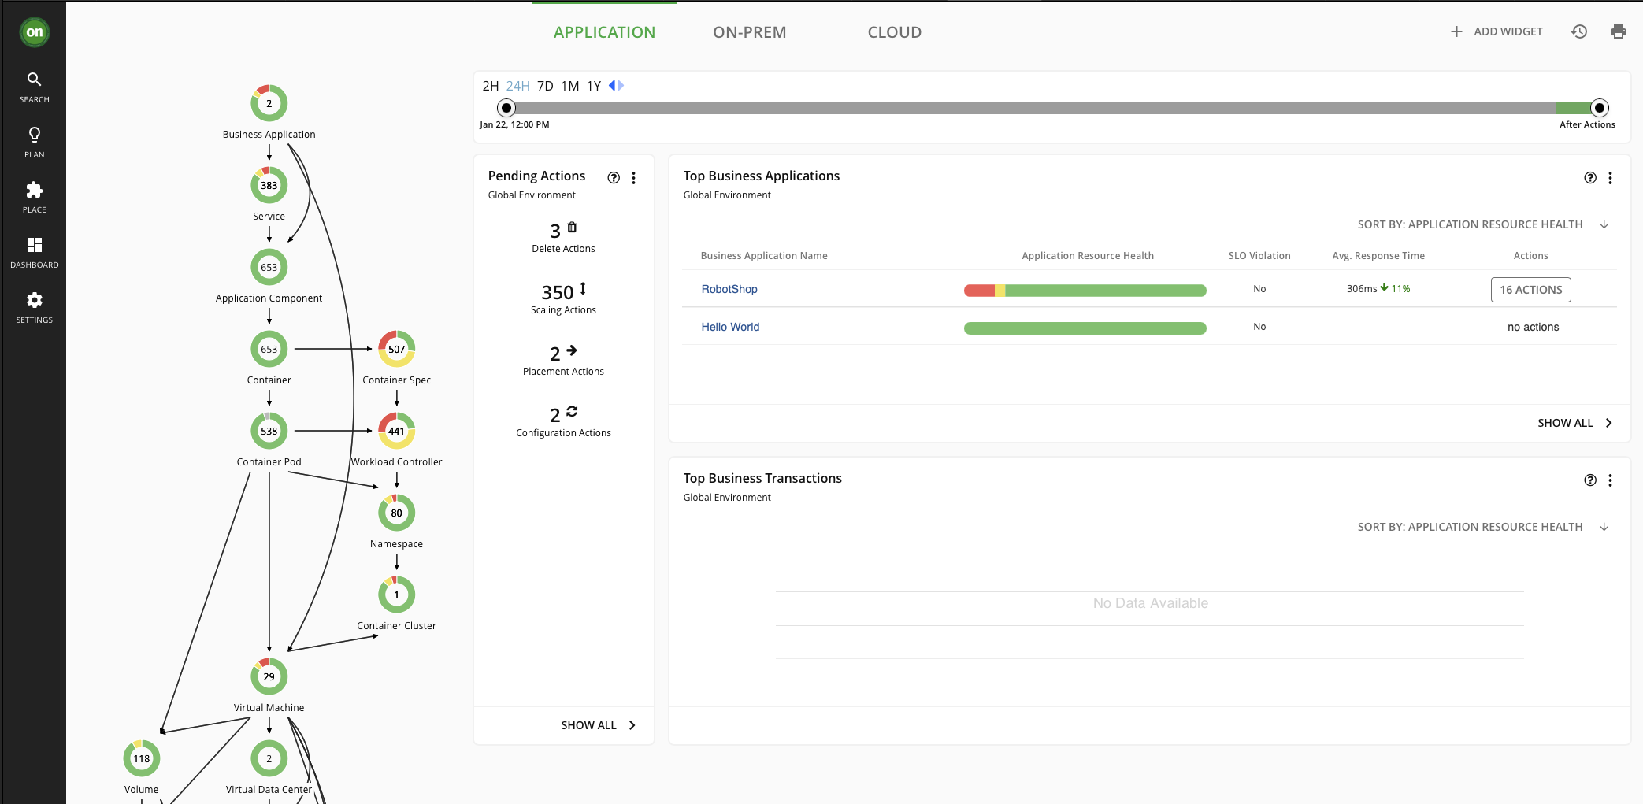The height and width of the screenshot is (804, 1643).
Task: Select the Virtual Data Center node
Action: (x=269, y=758)
